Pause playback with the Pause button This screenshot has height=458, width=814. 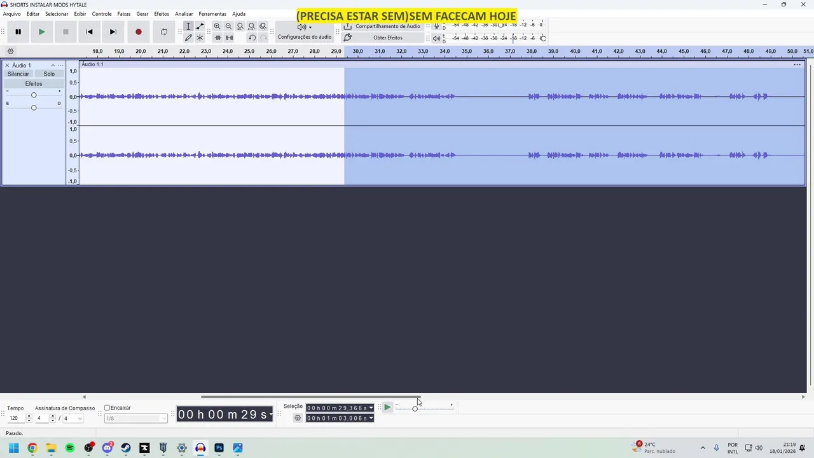tap(18, 32)
